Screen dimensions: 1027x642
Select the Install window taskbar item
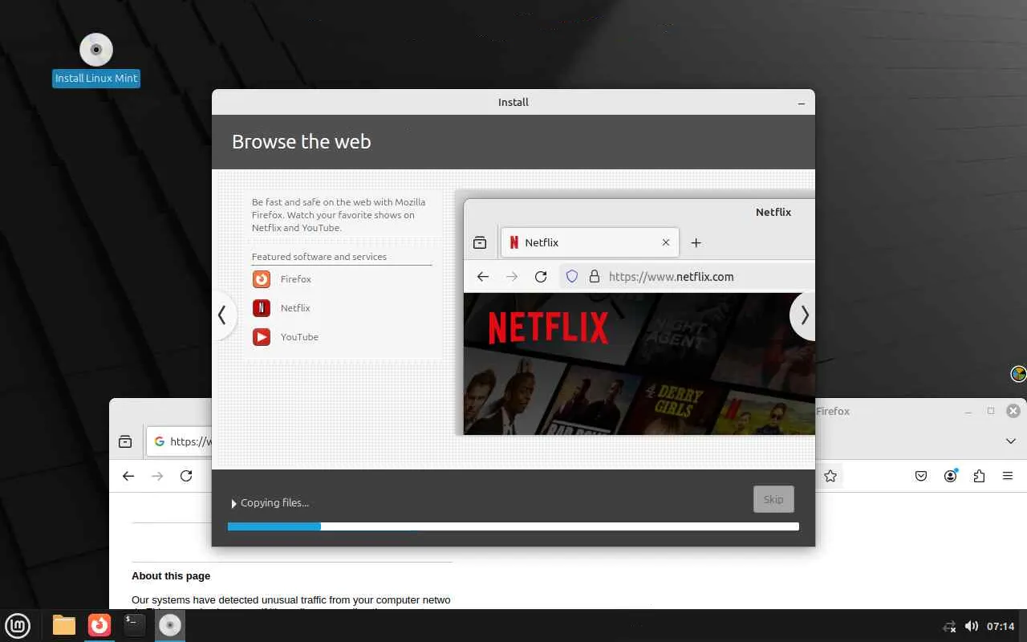click(x=170, y=625)
